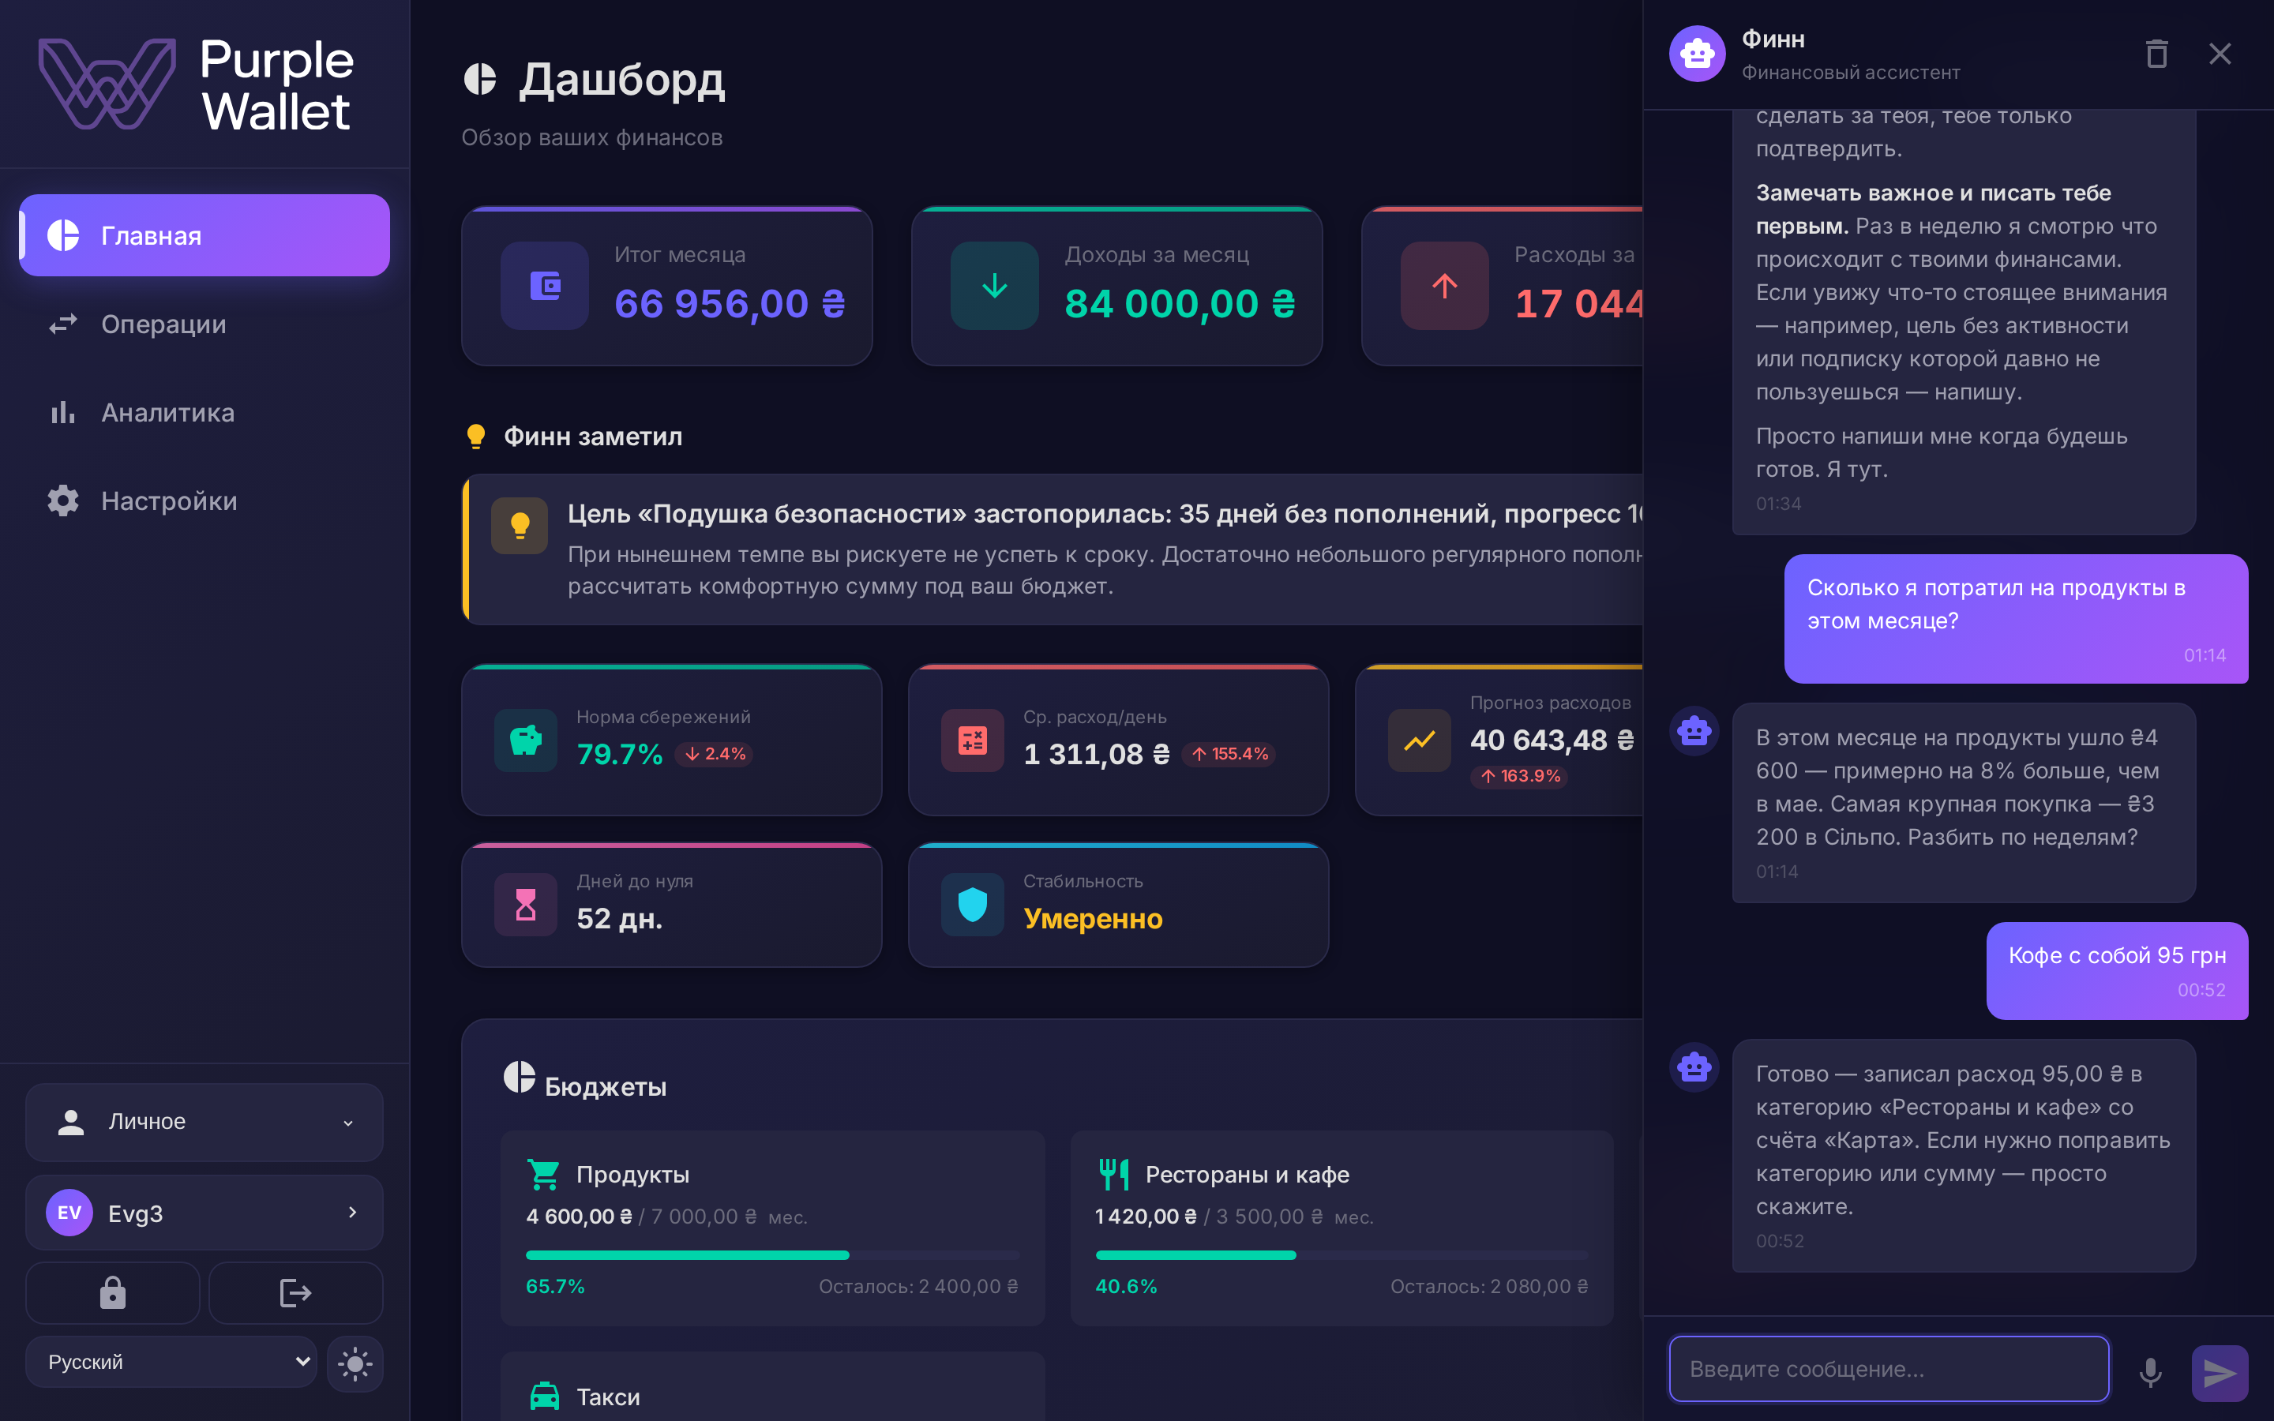Open Настройки page
2274x1421 pixels.
click(204, 501)
